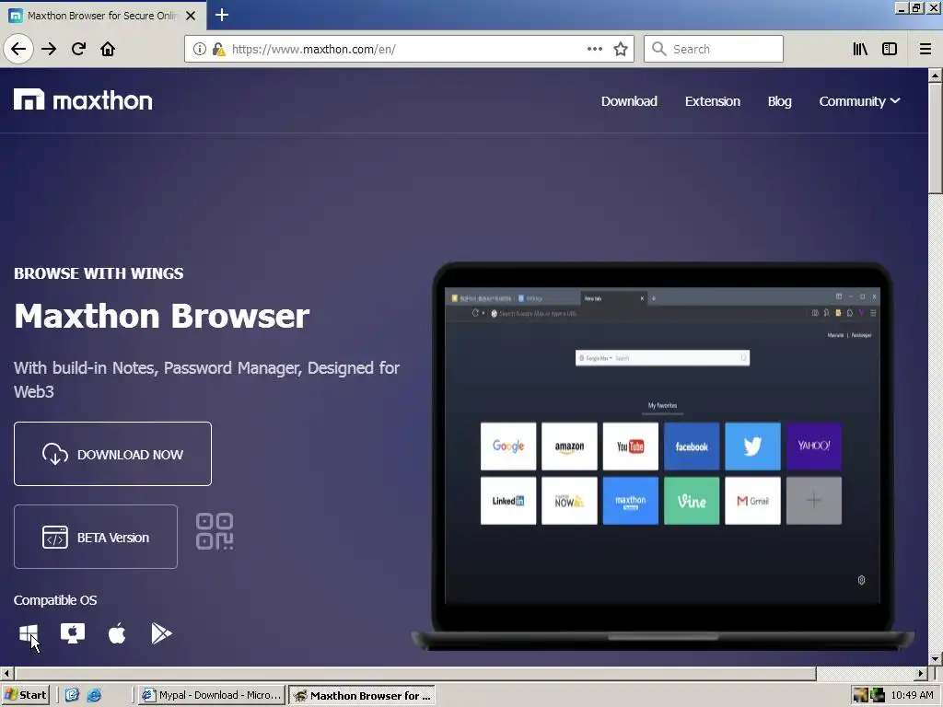
Task: Bookmark this page with the star icon
Action: [x=621, y=49]
